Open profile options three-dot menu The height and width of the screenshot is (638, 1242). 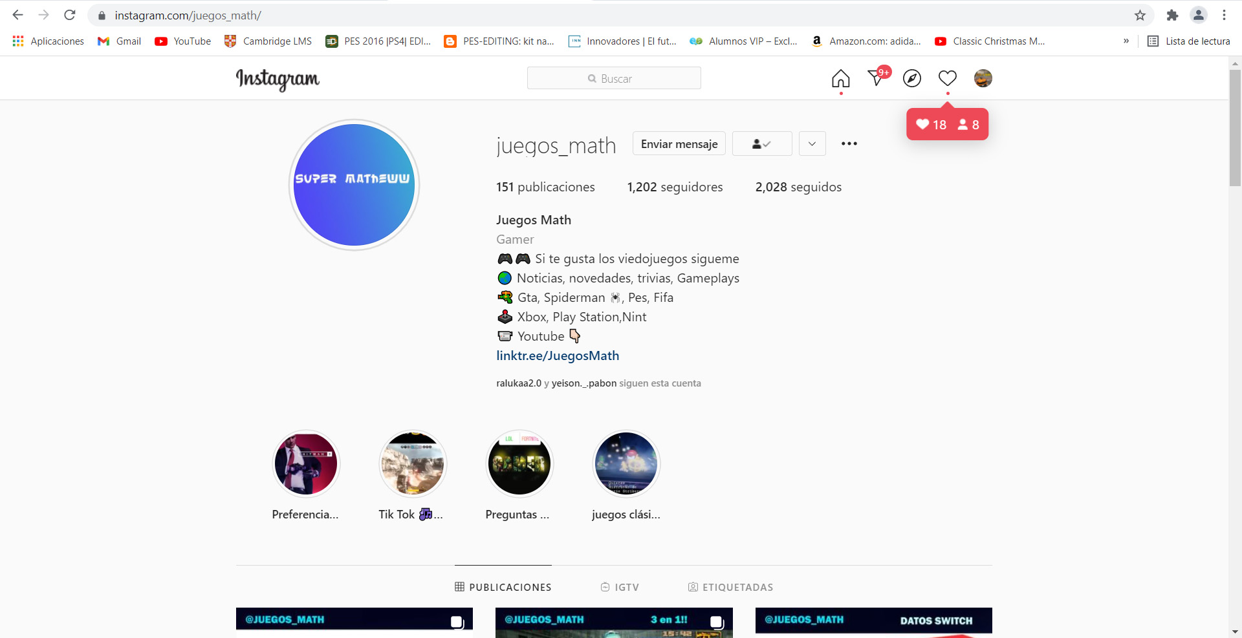pos(849,144)
